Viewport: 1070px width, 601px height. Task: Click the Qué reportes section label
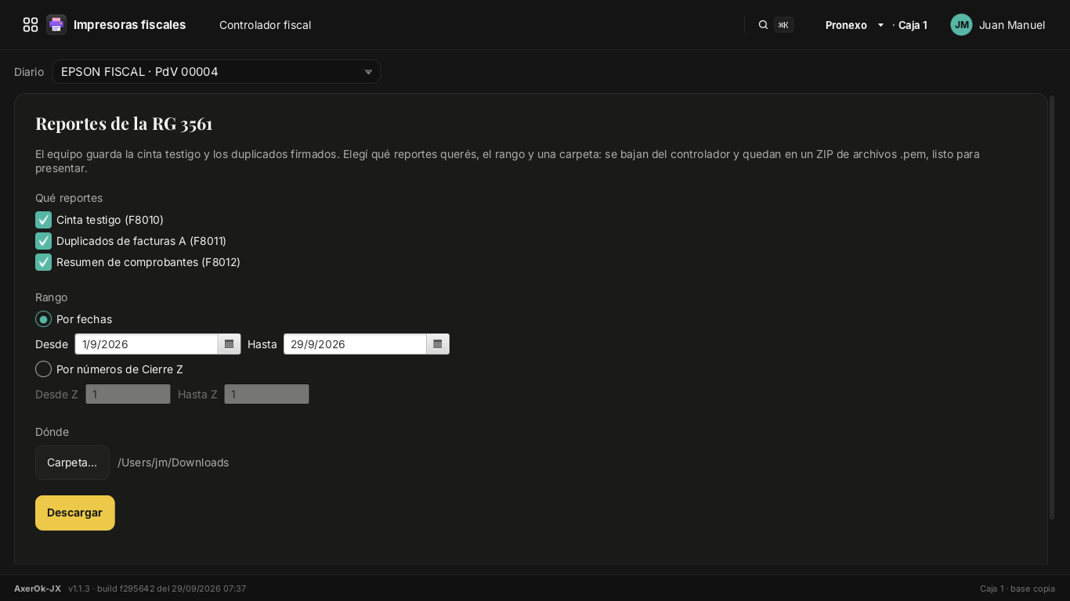click(69, 198)
